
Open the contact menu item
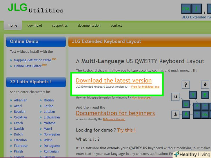coord(116,25)
